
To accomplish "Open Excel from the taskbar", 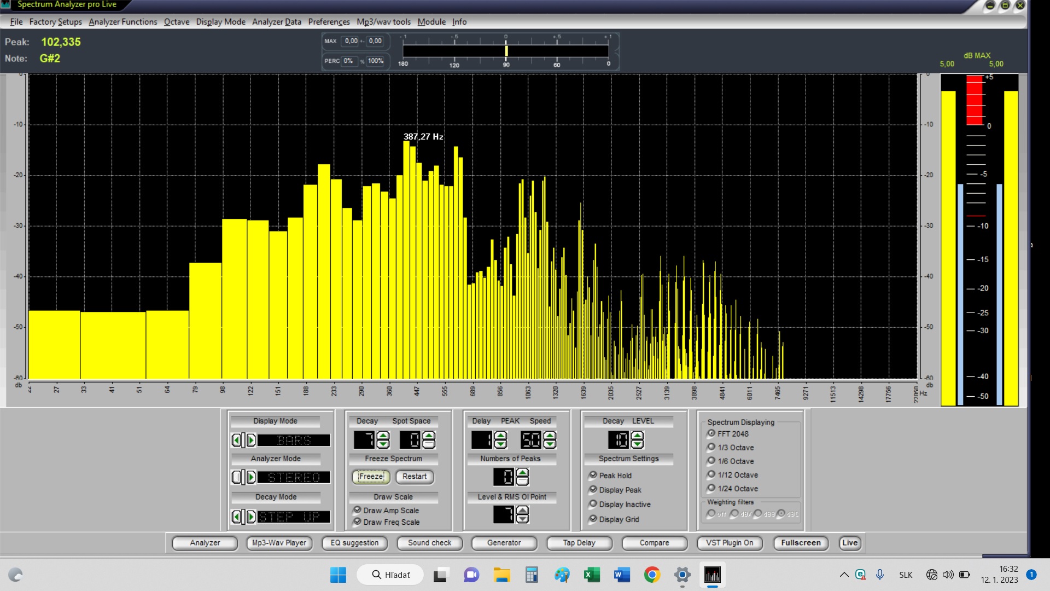I will pos(591,575).
